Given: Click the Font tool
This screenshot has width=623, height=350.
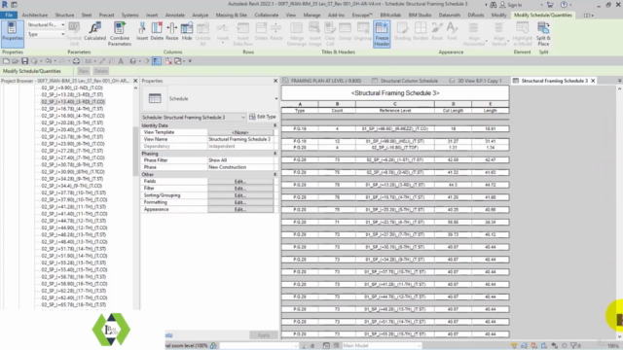Looking at the screenshot, I should [x=452, y=31].
